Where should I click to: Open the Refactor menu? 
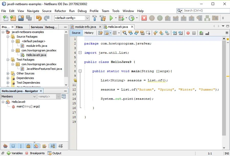(60, 11)
